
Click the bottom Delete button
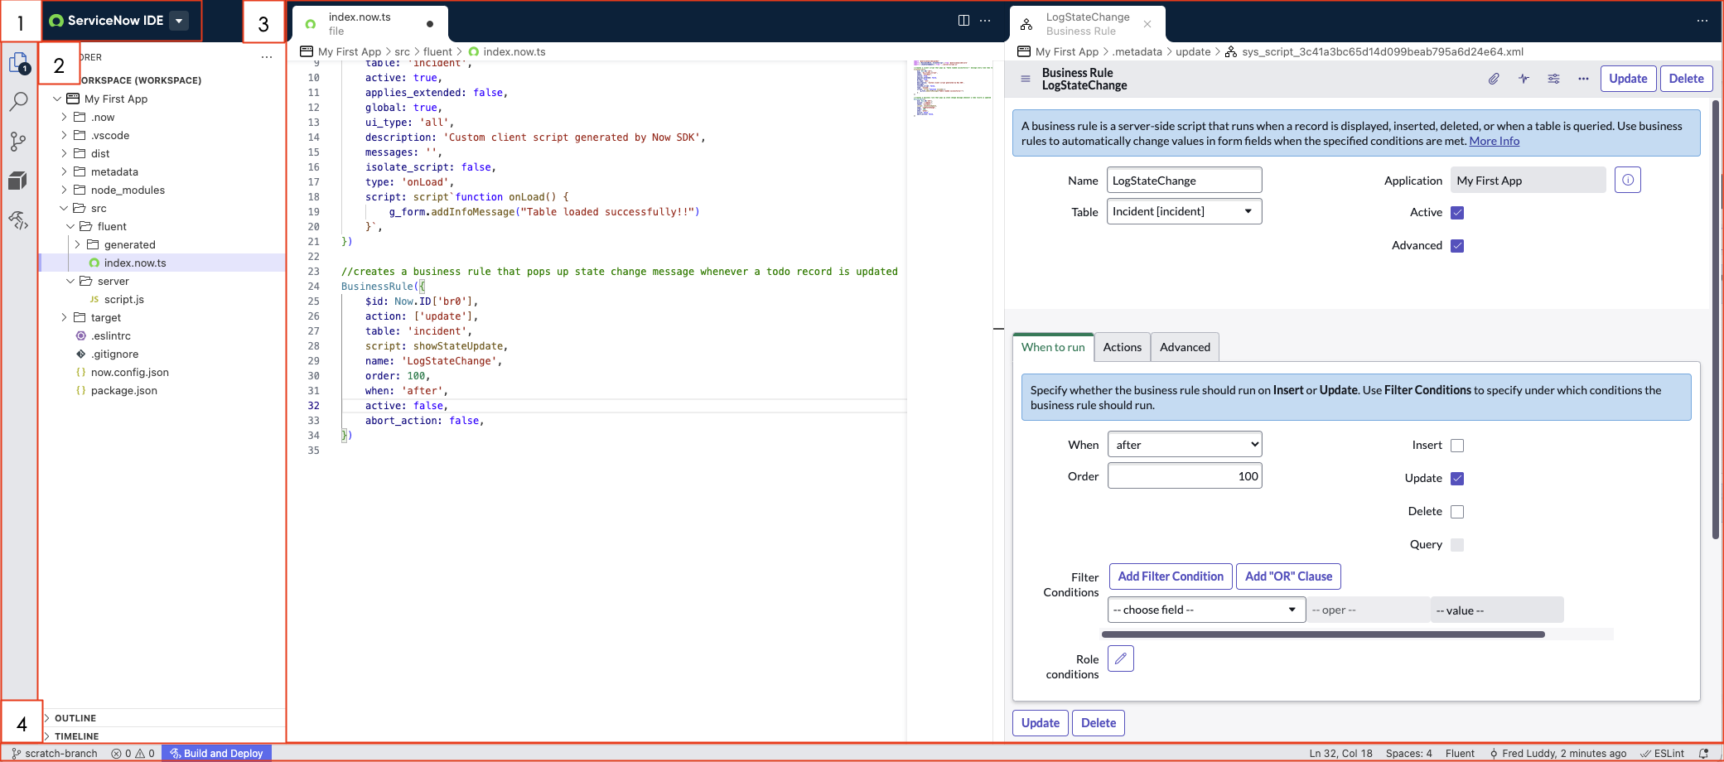point(1099,723)
